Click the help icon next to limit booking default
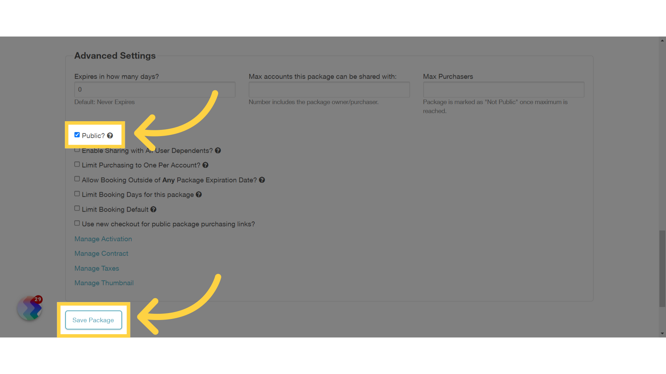The width and height of the screenshot is (666, 374). [153, 209]
